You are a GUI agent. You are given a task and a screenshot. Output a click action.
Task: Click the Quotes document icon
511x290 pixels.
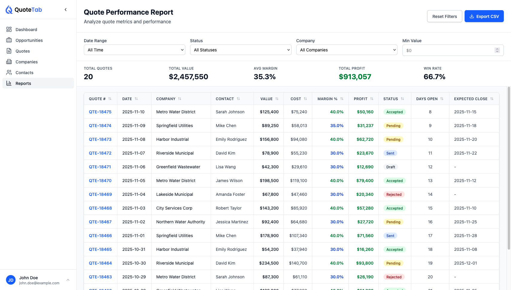pos(9,51)
